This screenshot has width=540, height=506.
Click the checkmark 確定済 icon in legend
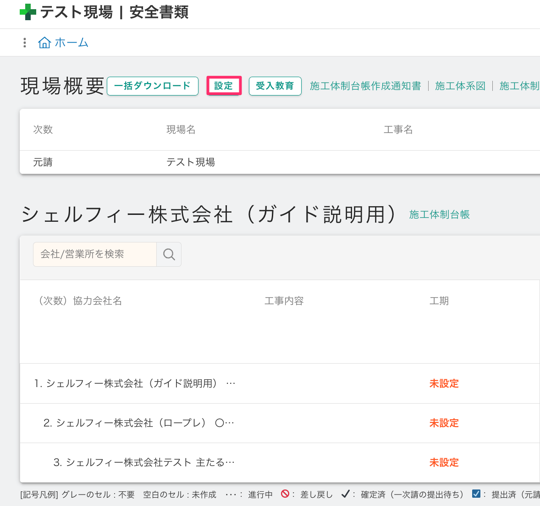pos(346,494)
